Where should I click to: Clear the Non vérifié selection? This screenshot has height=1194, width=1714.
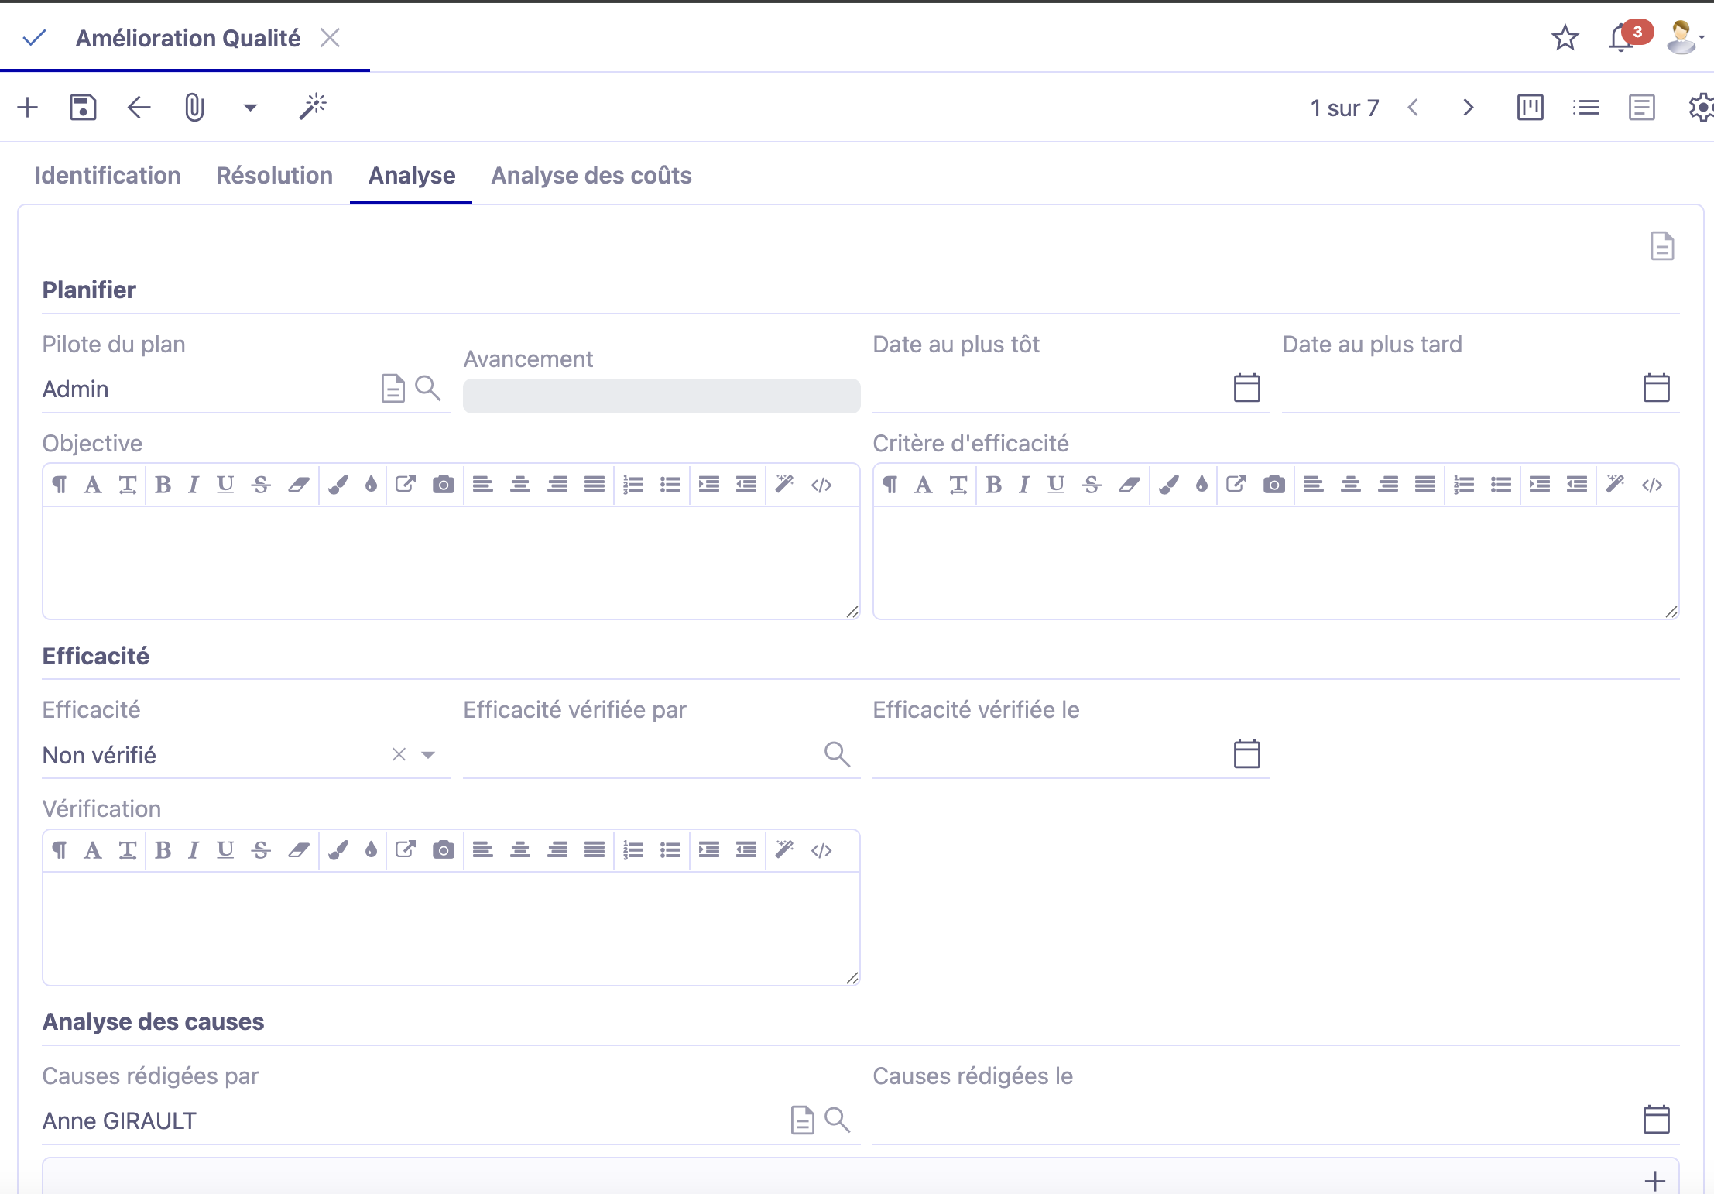pyautogui.click(x=399, y=754)
